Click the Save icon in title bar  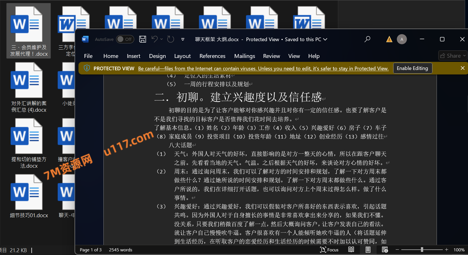click(x=143, y=39)
